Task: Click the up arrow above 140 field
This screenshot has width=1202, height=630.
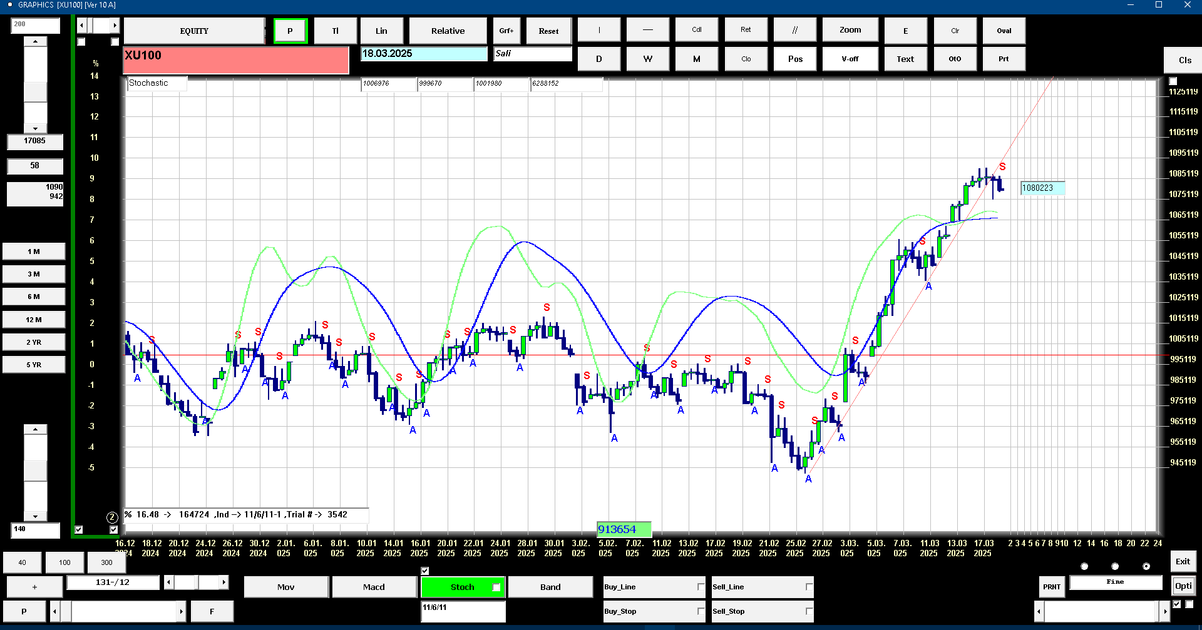Action: [35, 429]
